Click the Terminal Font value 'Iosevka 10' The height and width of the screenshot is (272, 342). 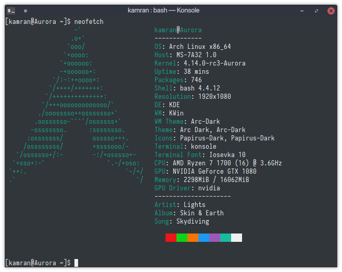[227, 154]
